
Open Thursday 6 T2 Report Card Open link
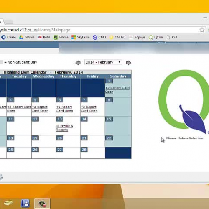pos(64,109)
